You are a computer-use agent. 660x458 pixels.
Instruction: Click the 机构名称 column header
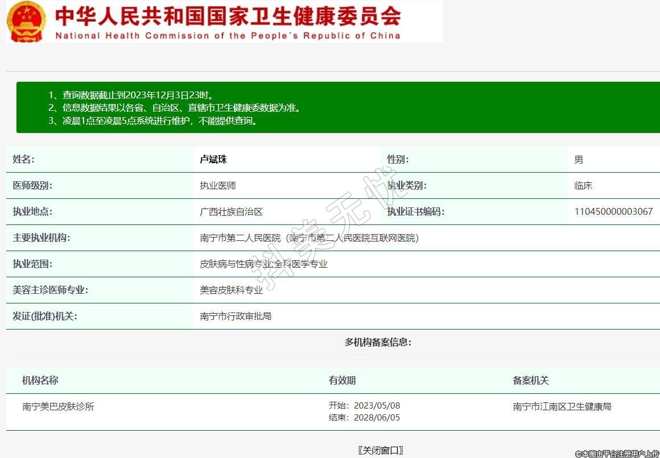click(40, 381)
